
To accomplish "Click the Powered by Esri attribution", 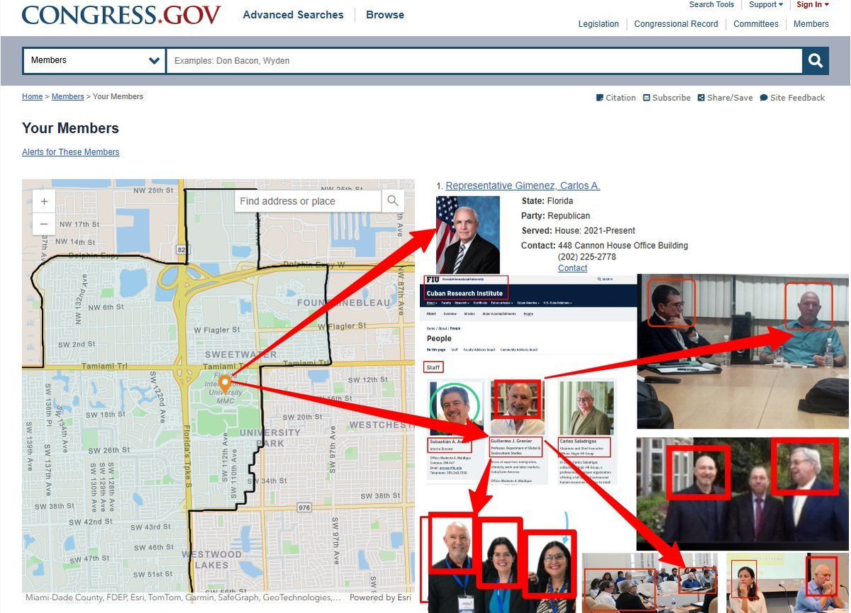I will point(380,597).
